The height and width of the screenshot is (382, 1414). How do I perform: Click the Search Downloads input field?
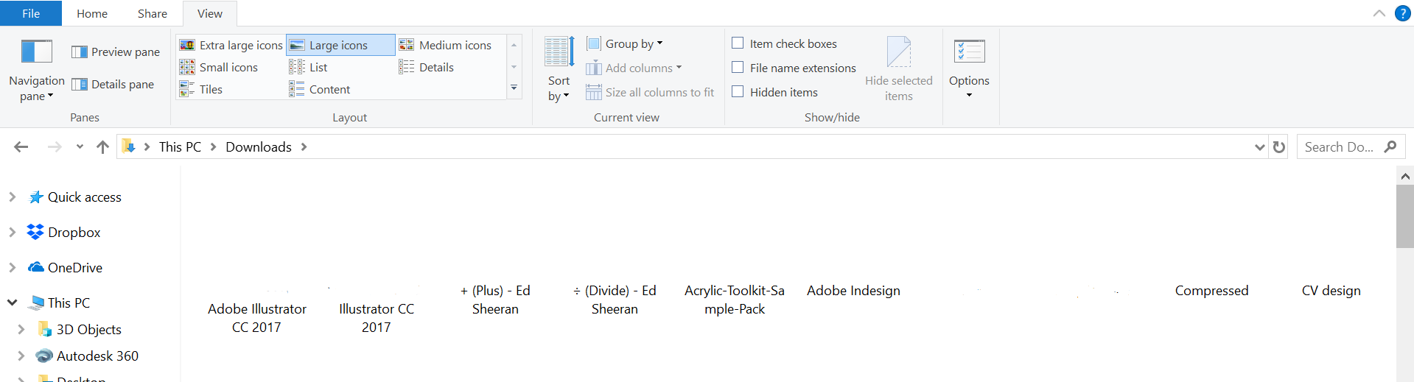[x=1339, y=147]
